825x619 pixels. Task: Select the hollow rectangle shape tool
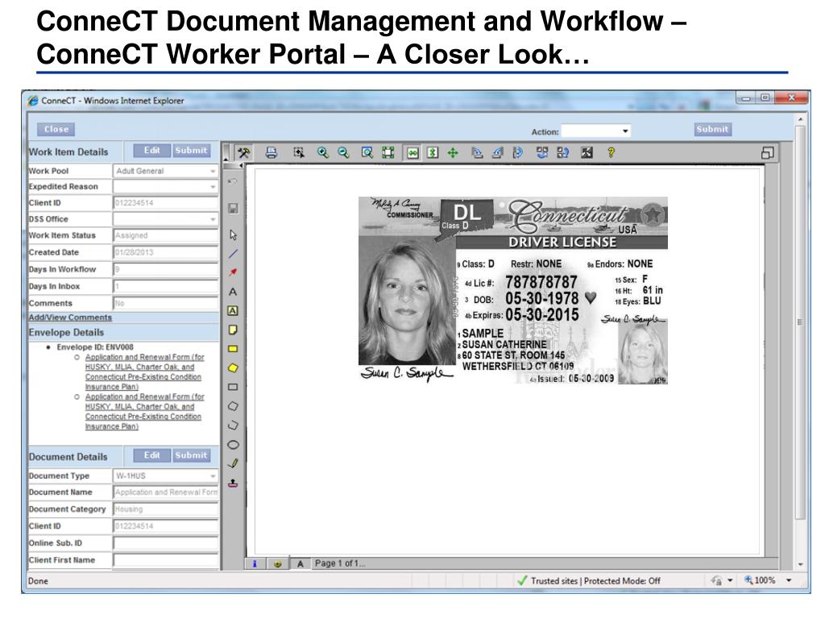click(x=233, y=387)
